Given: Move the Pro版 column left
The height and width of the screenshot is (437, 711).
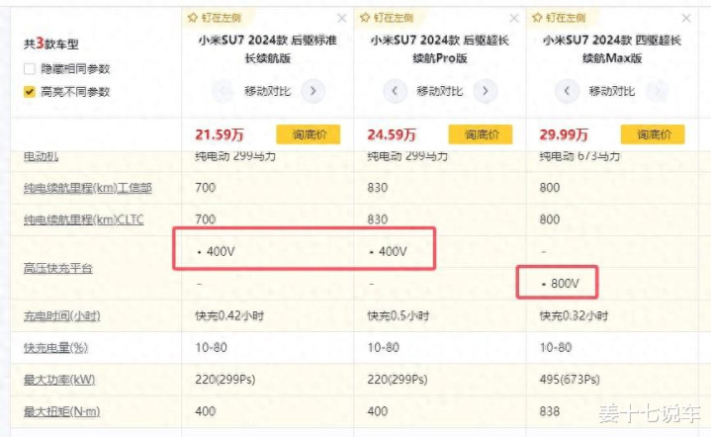Looking at the screenshot, I should pyautogui.click(x=394, y=91).
